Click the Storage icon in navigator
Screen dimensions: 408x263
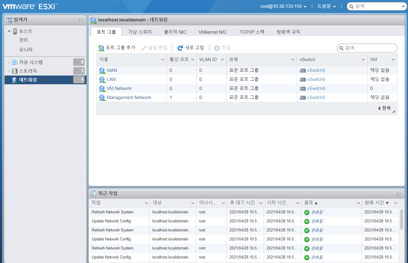[x=15, y=71]
